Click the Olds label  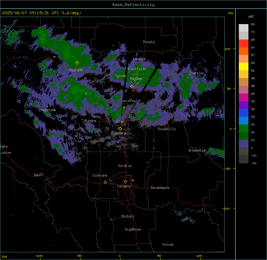120,122
